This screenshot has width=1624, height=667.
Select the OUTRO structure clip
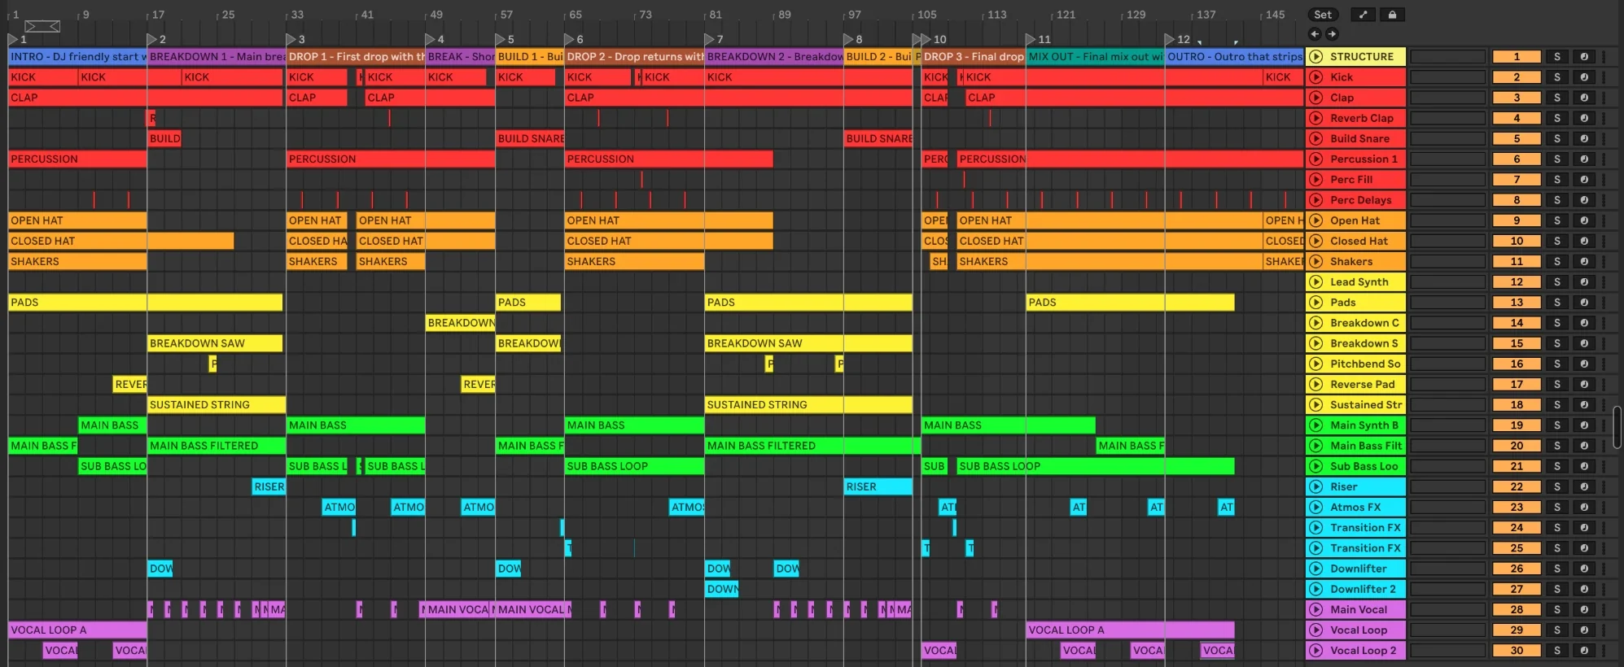tap(1234, 57)
